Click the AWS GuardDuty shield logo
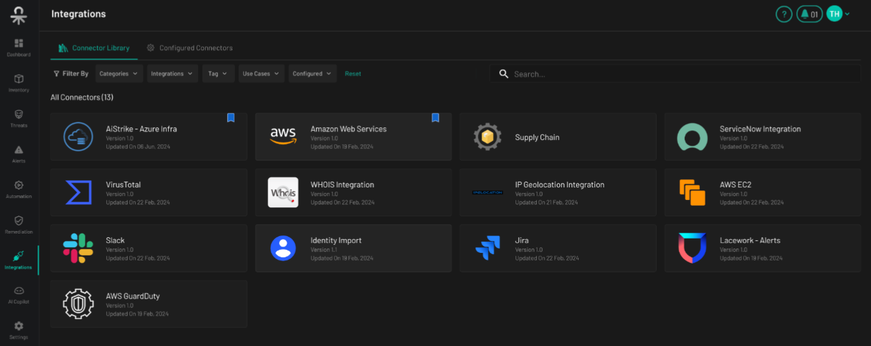This screenshot has width=871, height=346. (x=78, y=304)
